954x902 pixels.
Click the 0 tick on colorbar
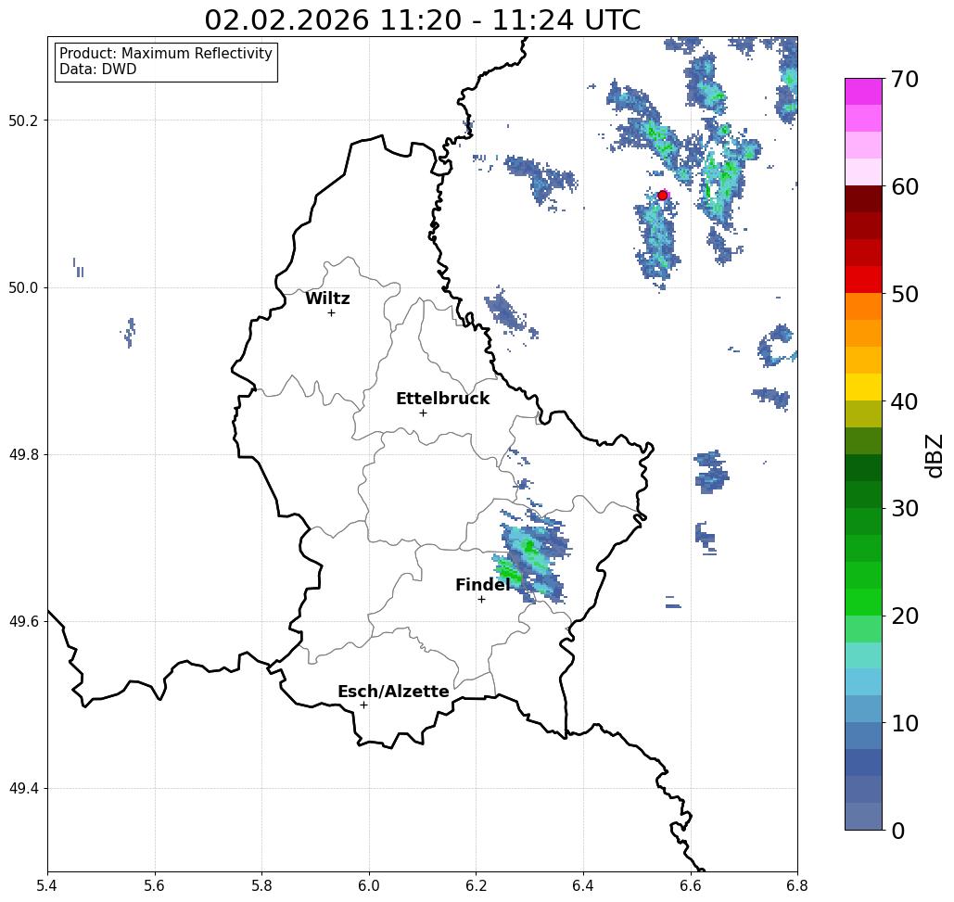click(x=898, y=831)
